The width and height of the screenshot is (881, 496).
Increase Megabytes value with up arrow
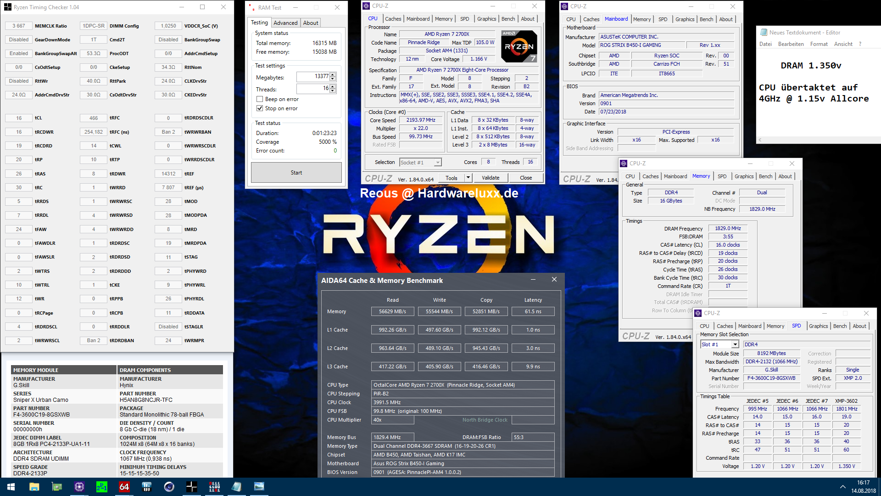click(x=333, y=74)
